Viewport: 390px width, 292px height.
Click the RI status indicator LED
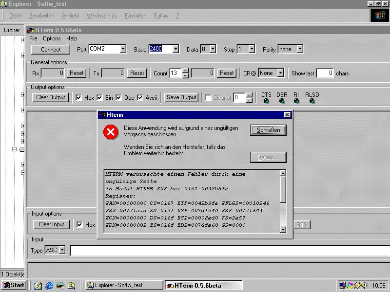pyautogui.click(x=296, y=101)
